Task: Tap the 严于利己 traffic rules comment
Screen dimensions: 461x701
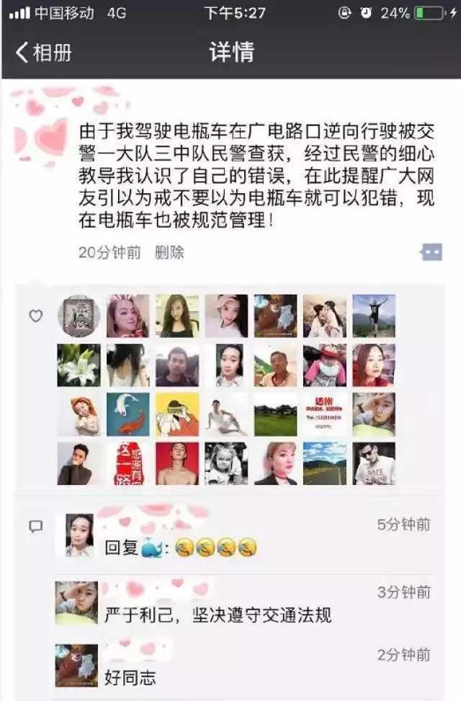Action: (218, 615)
